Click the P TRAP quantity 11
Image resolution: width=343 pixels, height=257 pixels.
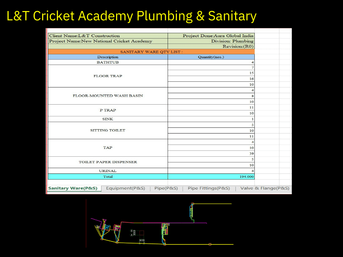[211, 107]
